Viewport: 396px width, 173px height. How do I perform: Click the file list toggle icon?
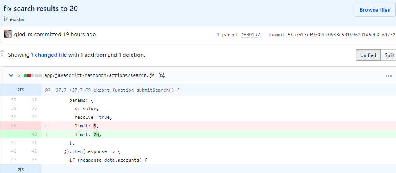tap(3, 54)
